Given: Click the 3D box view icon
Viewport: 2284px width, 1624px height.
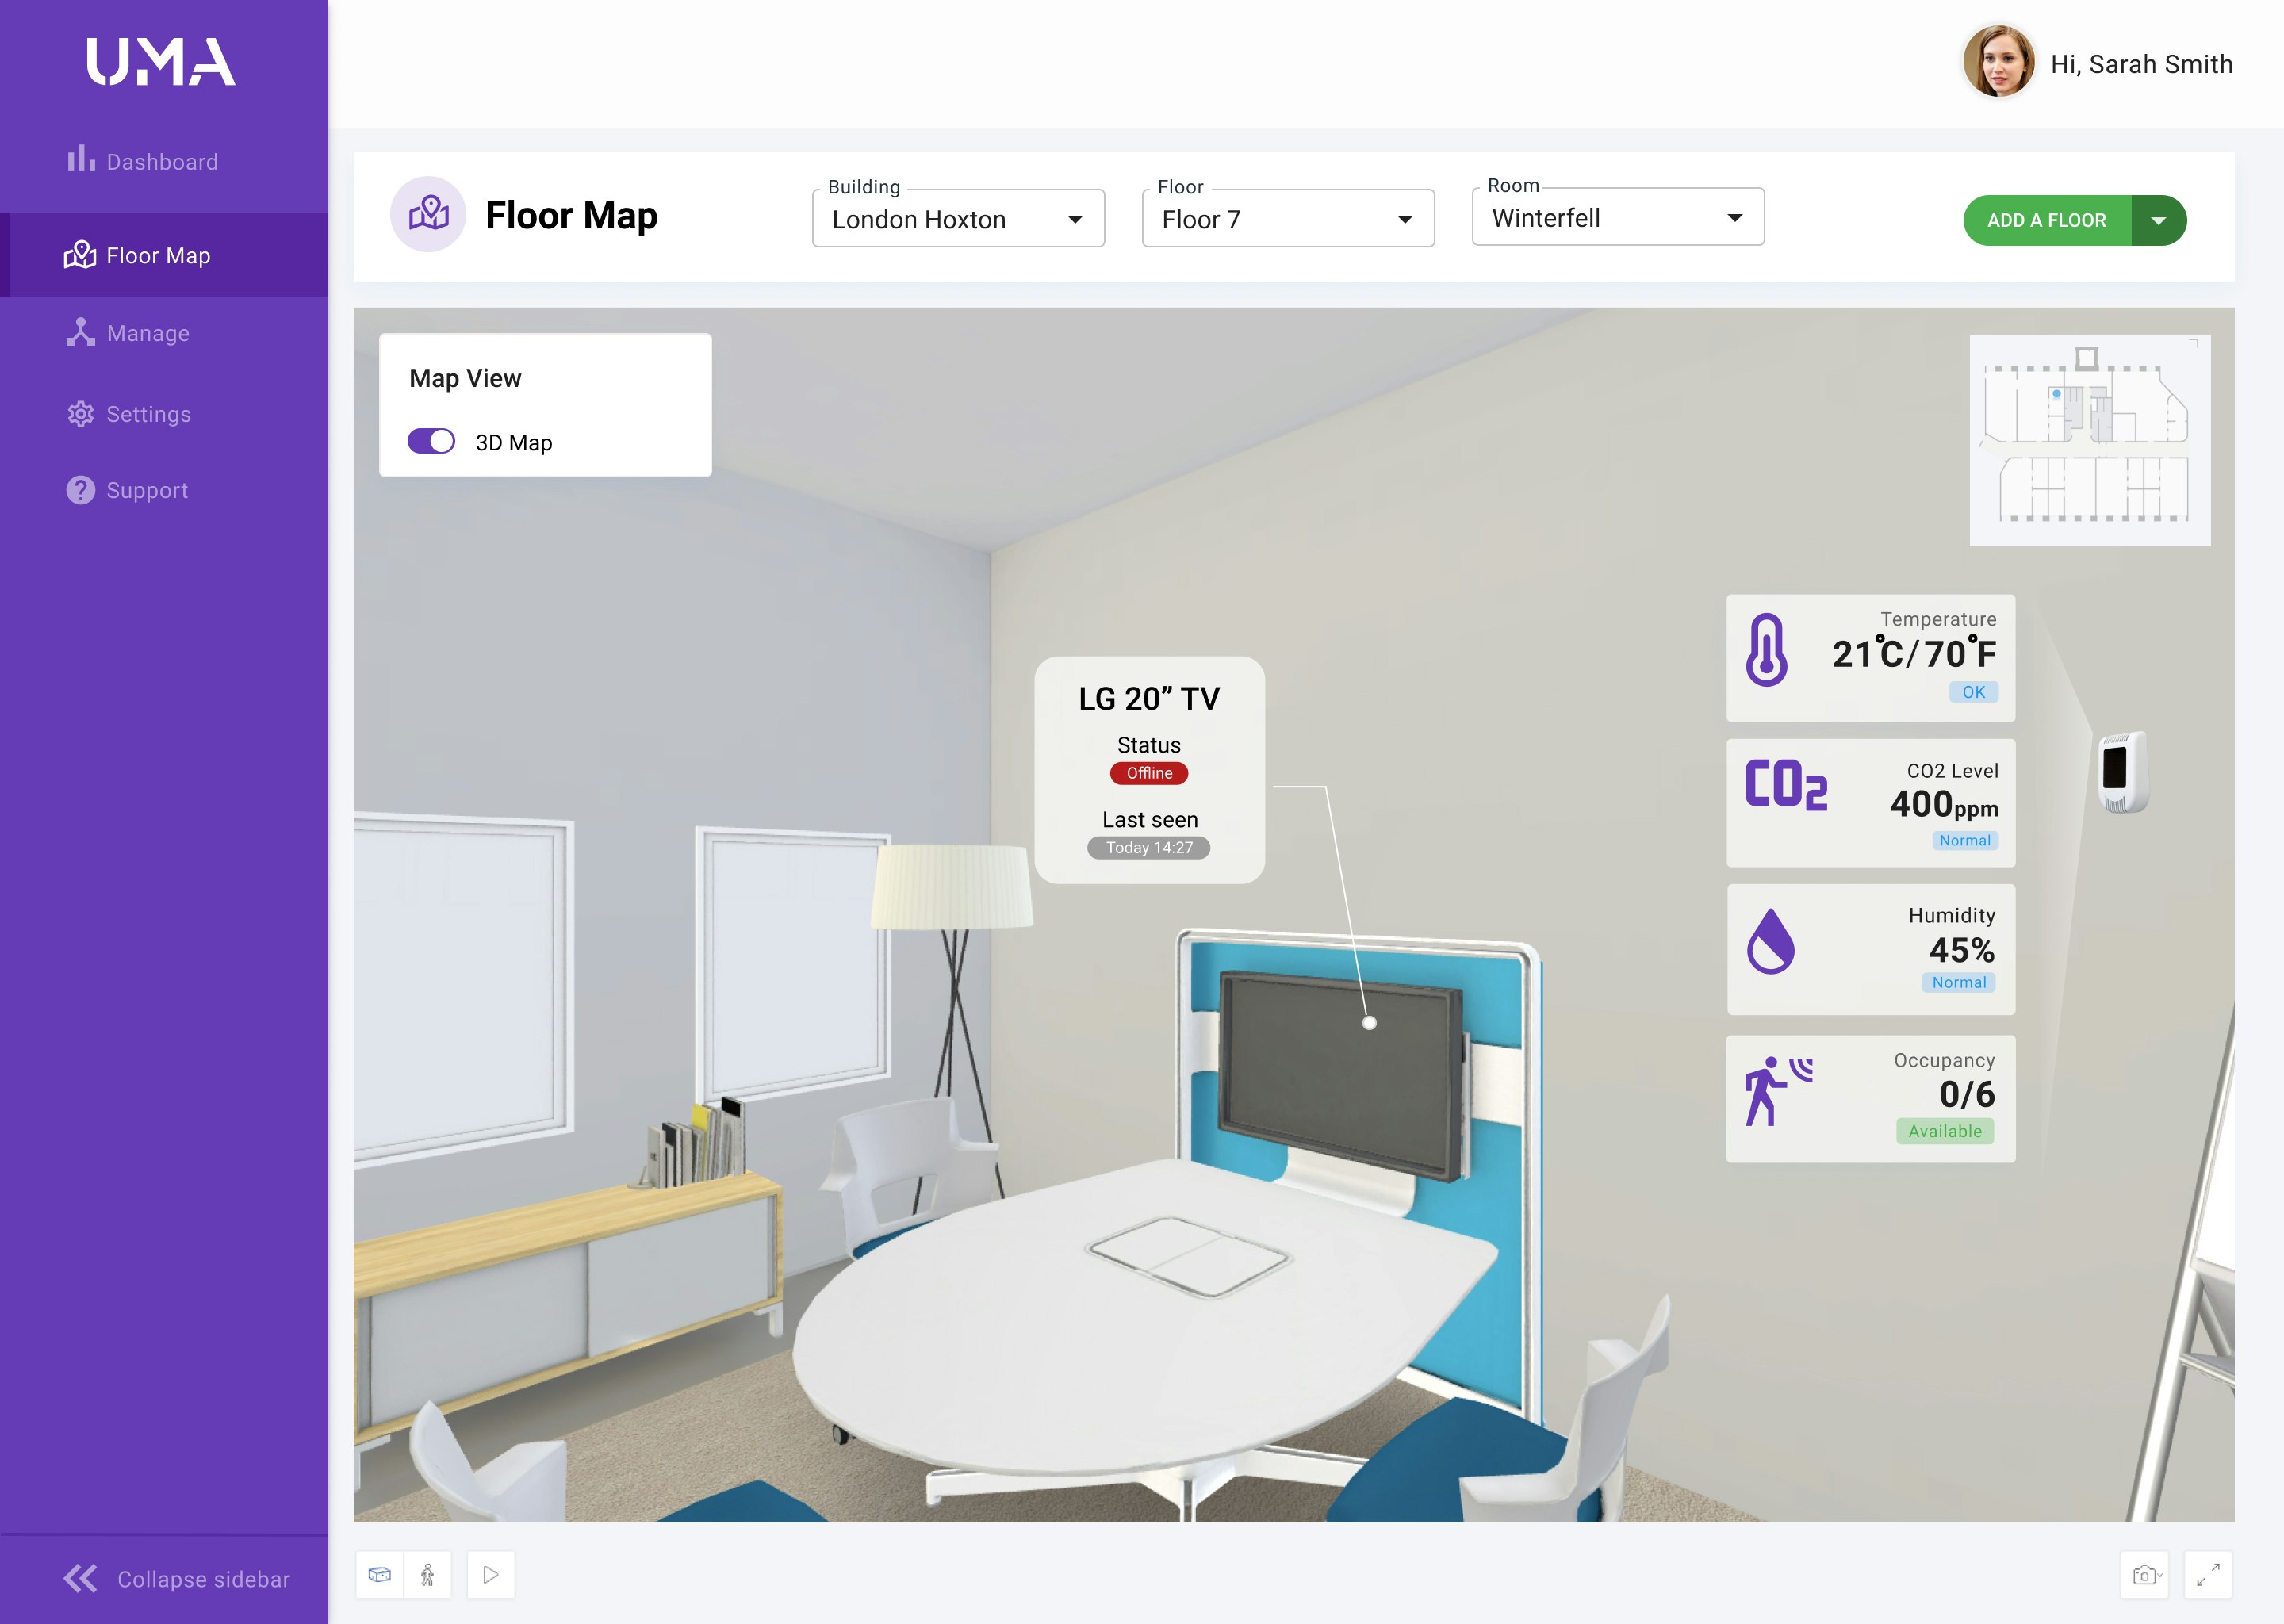Looking at the screenshot, I should point(379,1575).
